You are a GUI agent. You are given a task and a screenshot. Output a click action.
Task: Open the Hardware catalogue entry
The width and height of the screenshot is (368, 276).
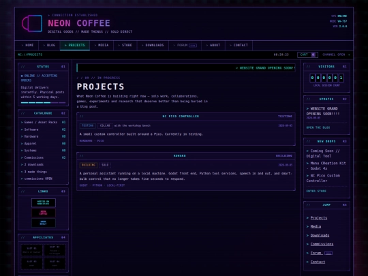[x=43, y=136]
